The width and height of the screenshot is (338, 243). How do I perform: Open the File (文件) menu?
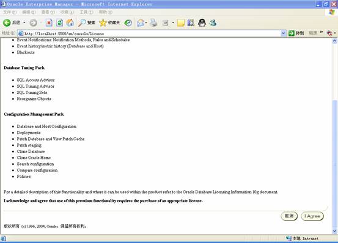(10, 12)
